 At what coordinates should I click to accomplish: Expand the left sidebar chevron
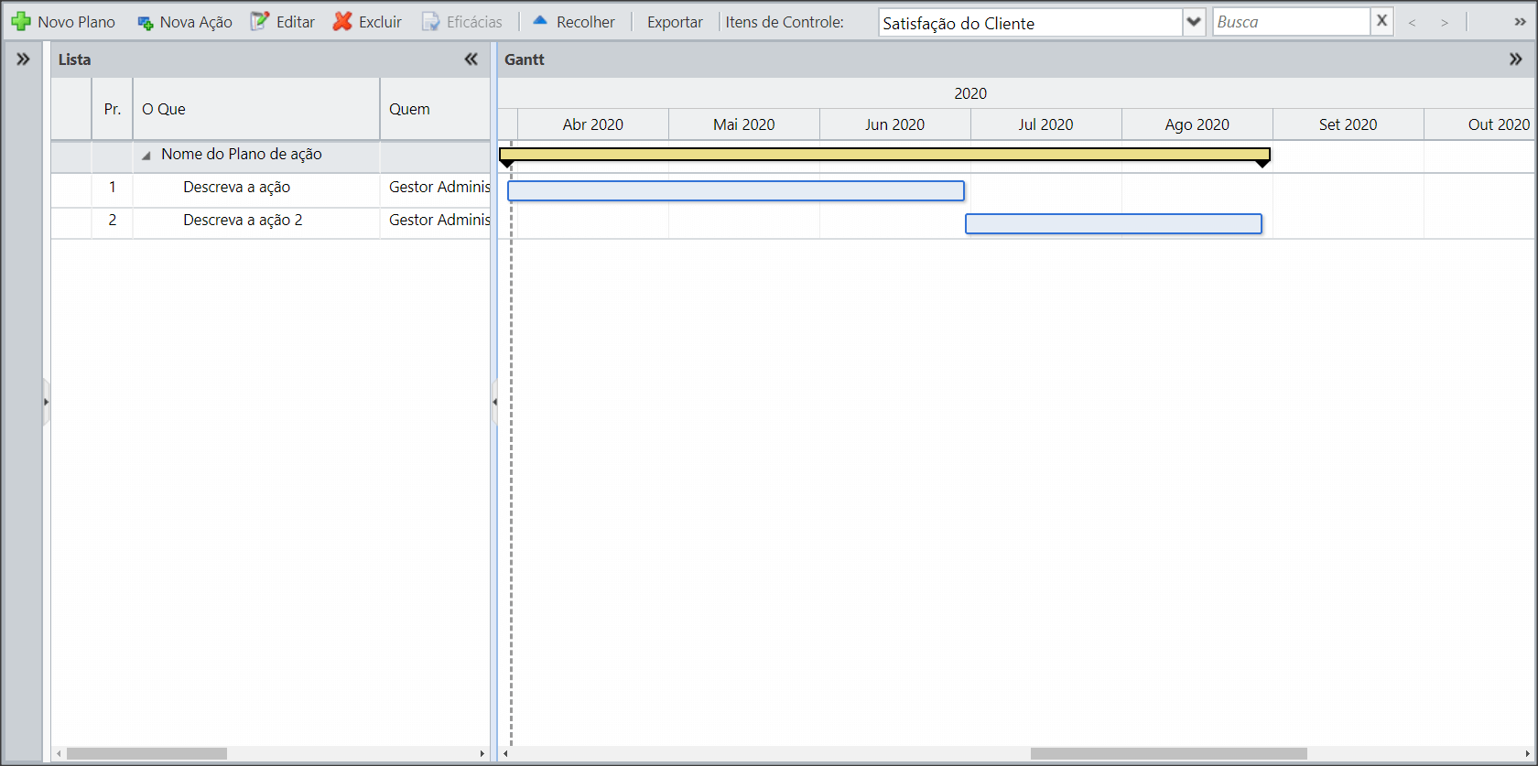(23, 59)
